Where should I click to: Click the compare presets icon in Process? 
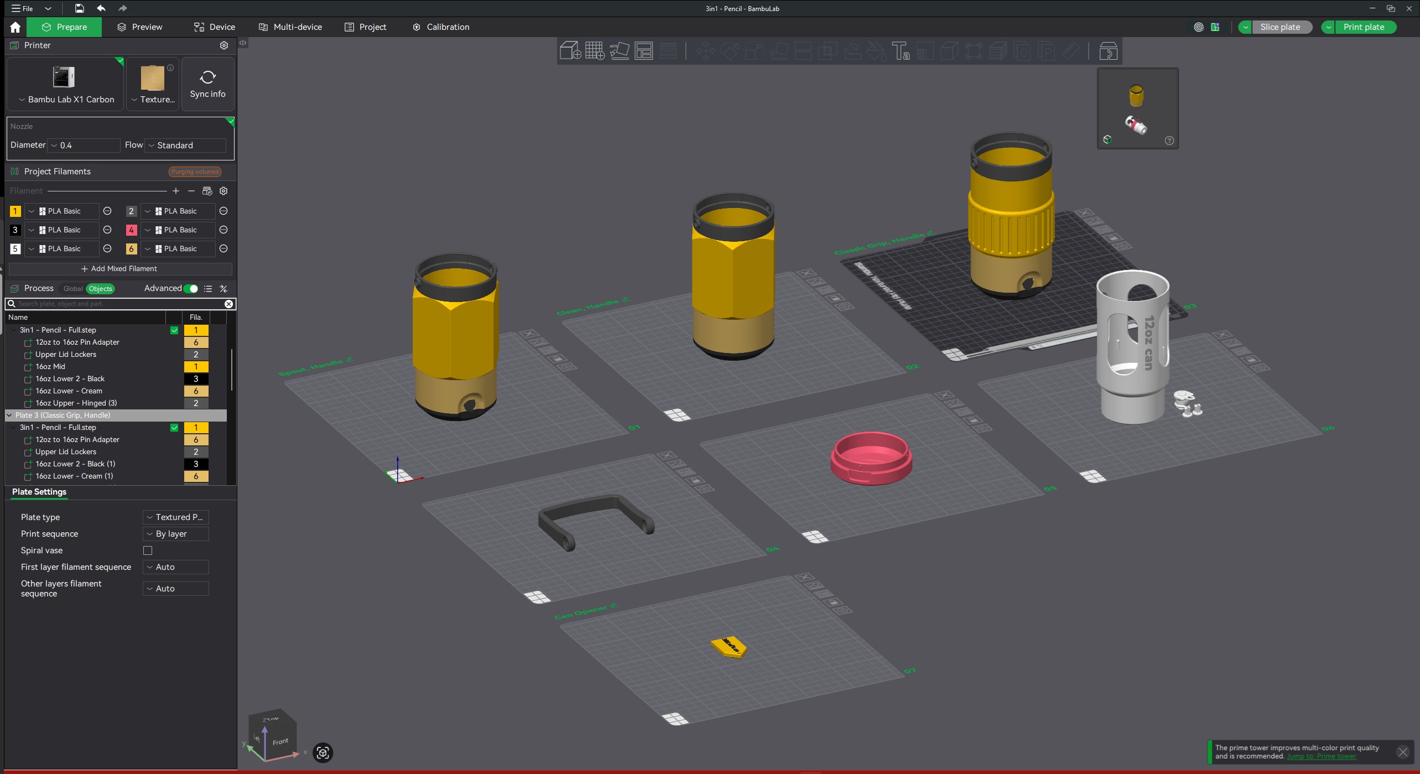223,289
